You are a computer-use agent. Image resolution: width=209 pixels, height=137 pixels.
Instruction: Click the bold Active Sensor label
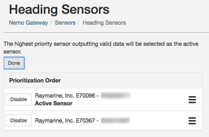pos(54,103)
